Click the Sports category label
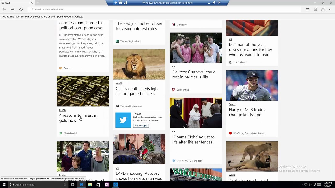The height and width of the screenshot is (188, 335). click(x=232, y=104)
